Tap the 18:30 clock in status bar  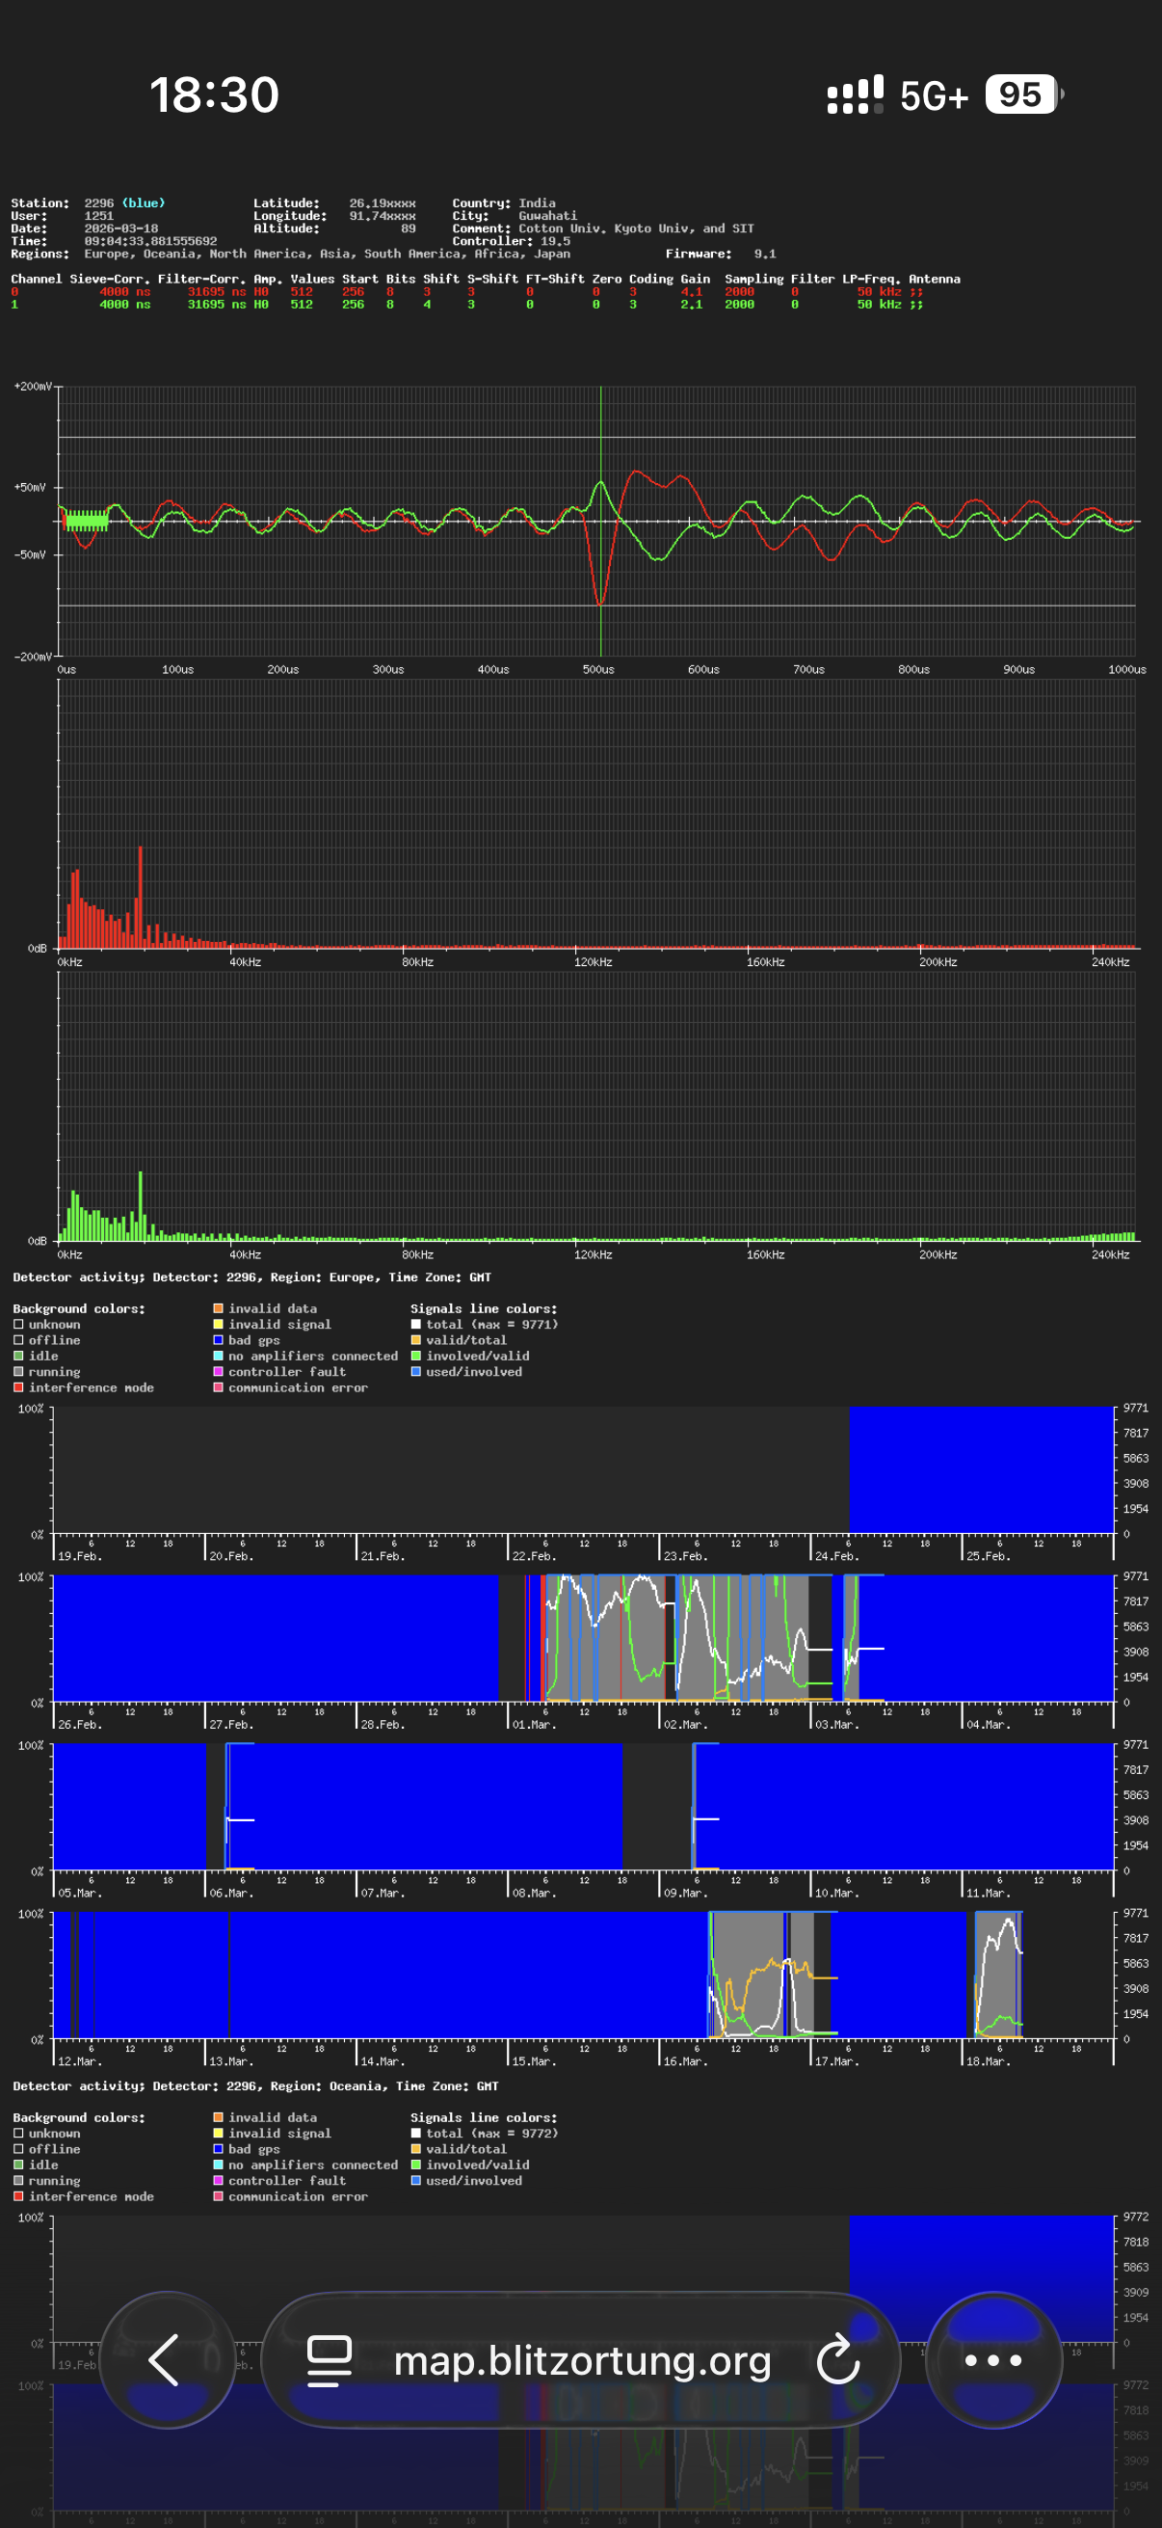[214, 95]
